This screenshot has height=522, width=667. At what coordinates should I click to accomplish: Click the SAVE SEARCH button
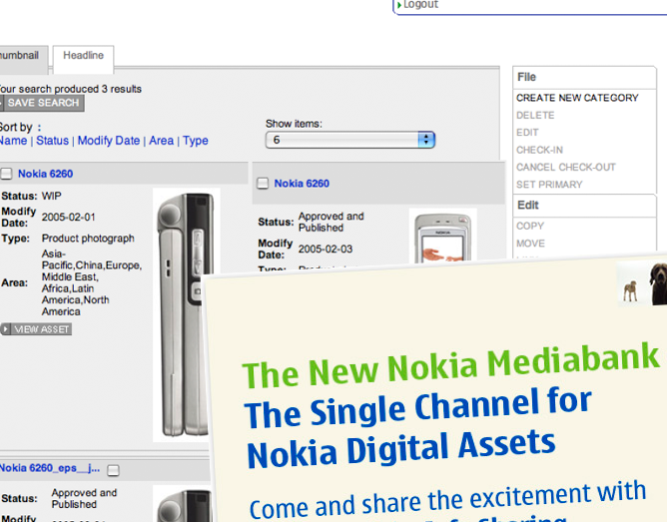(x=43, y=103)
